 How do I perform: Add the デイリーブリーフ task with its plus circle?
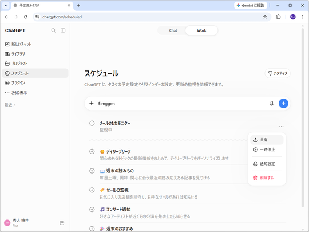tap(92, 151)
